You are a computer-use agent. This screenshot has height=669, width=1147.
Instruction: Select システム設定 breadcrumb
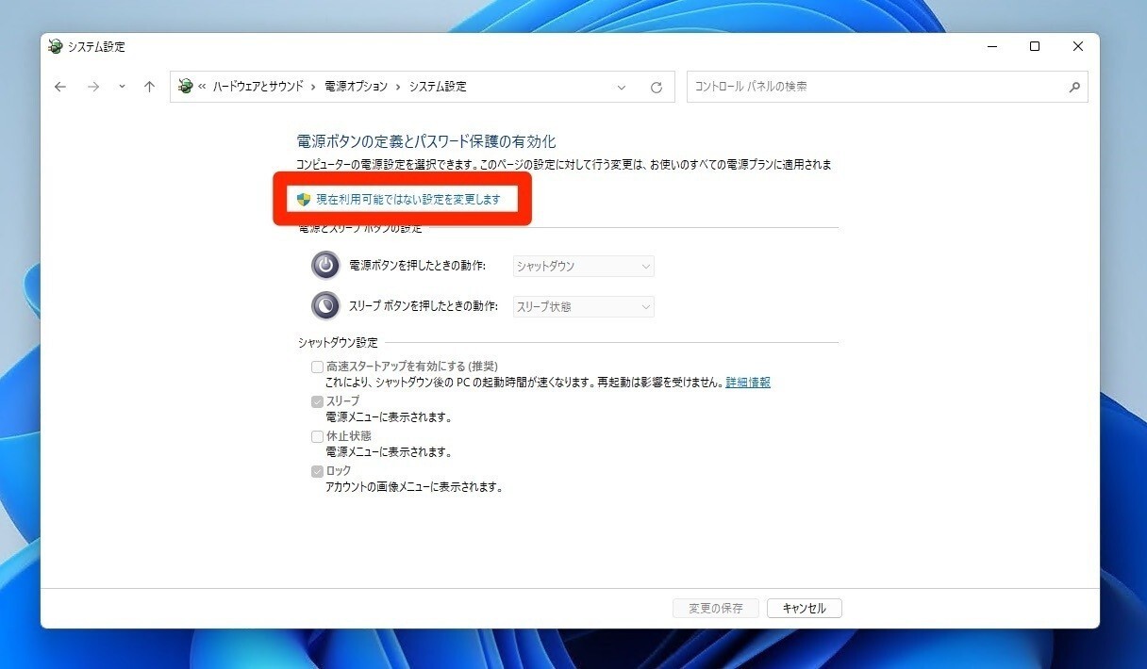click(437, 86)
